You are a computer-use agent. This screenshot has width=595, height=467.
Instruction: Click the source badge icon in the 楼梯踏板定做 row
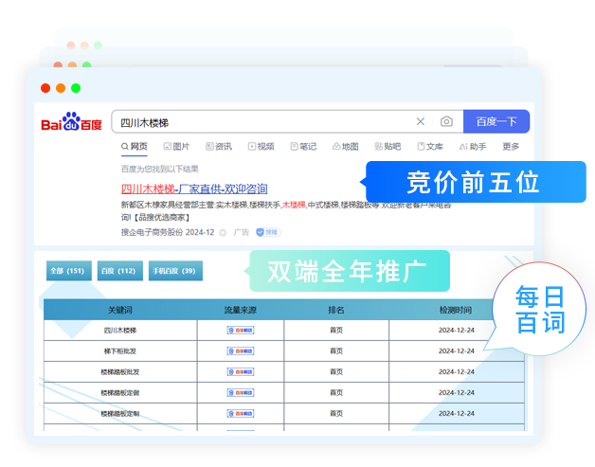[x=241, y=393]
